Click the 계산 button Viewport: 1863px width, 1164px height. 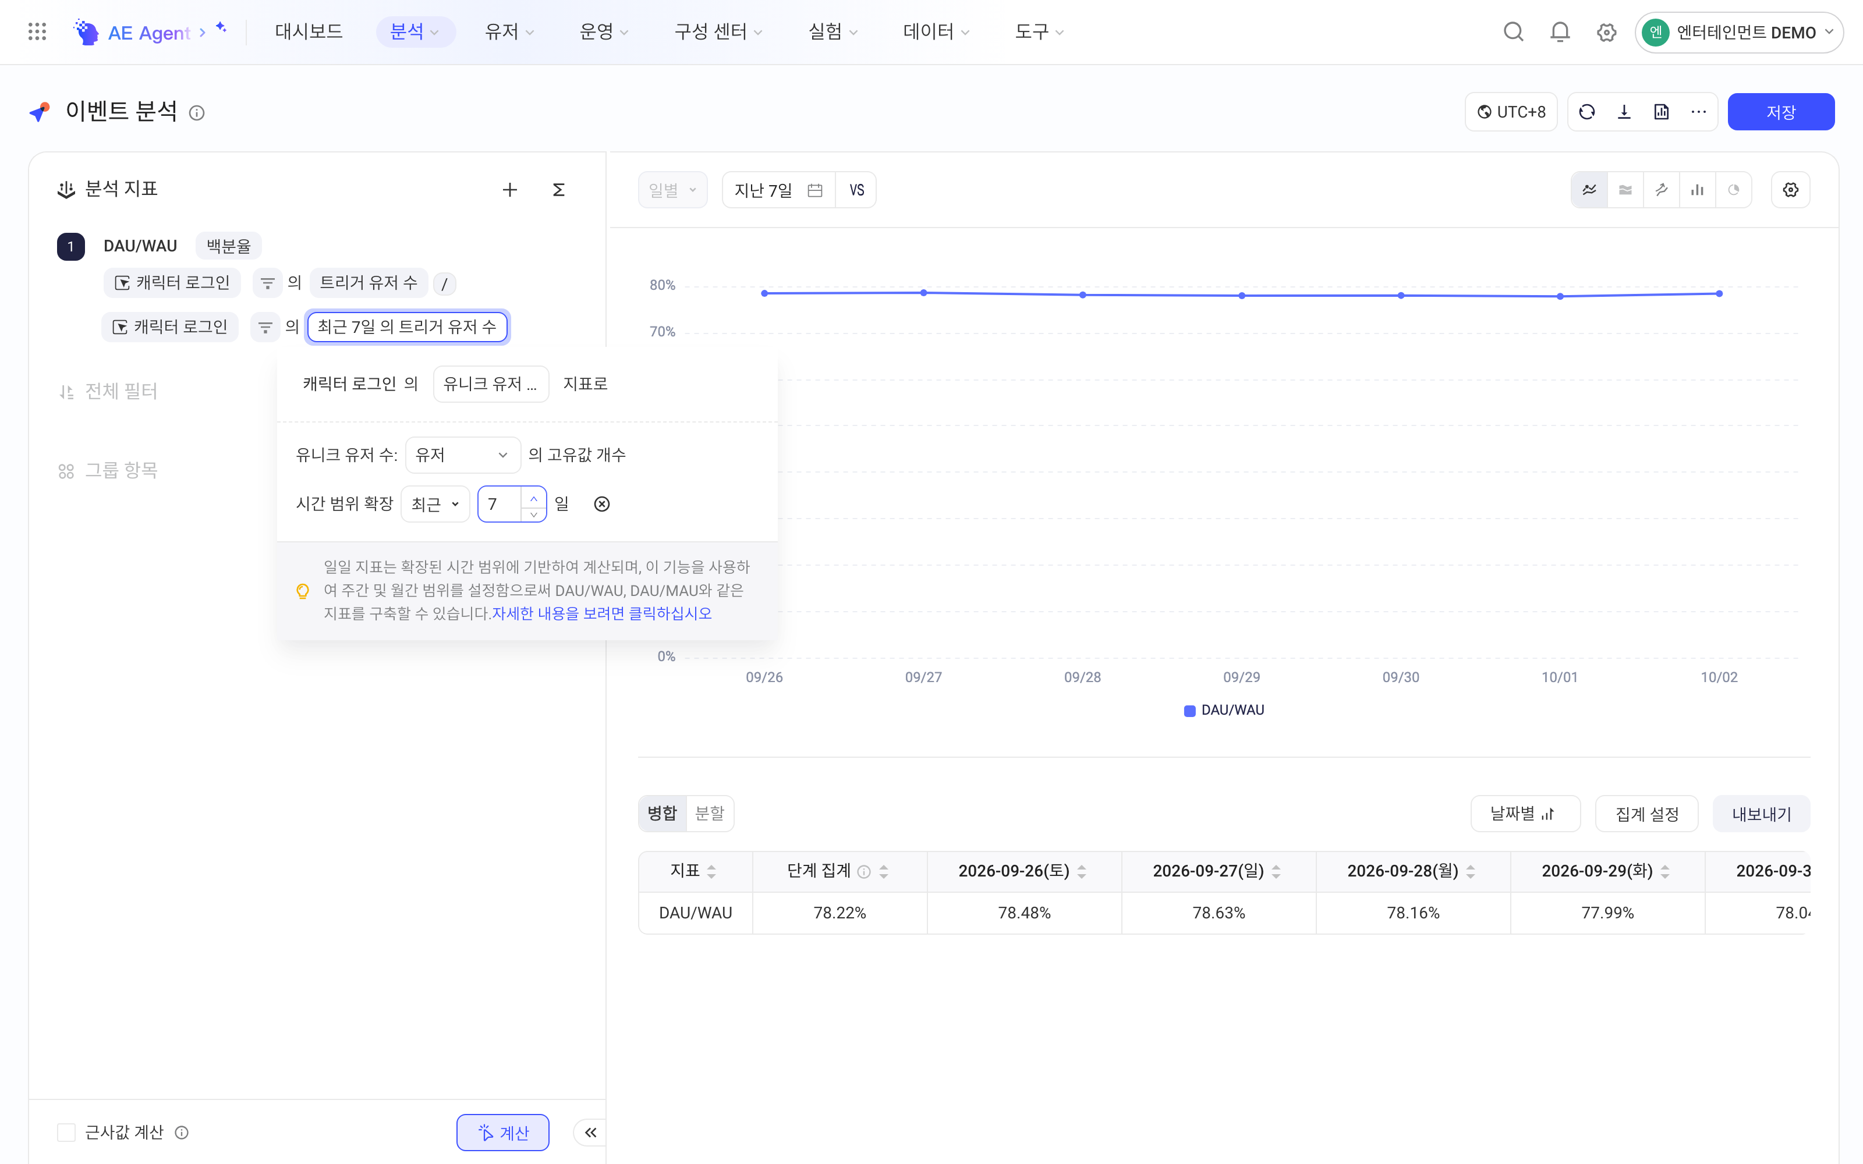pyautogui.click(x=502, y=1133)
